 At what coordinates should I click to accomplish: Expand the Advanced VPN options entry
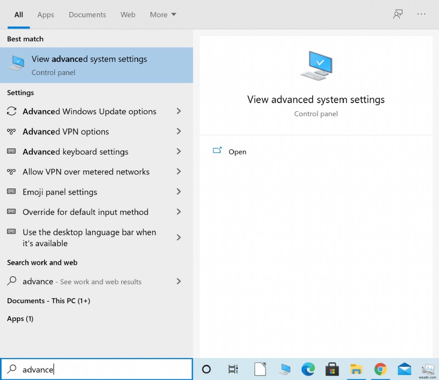(x=178, y=132)
